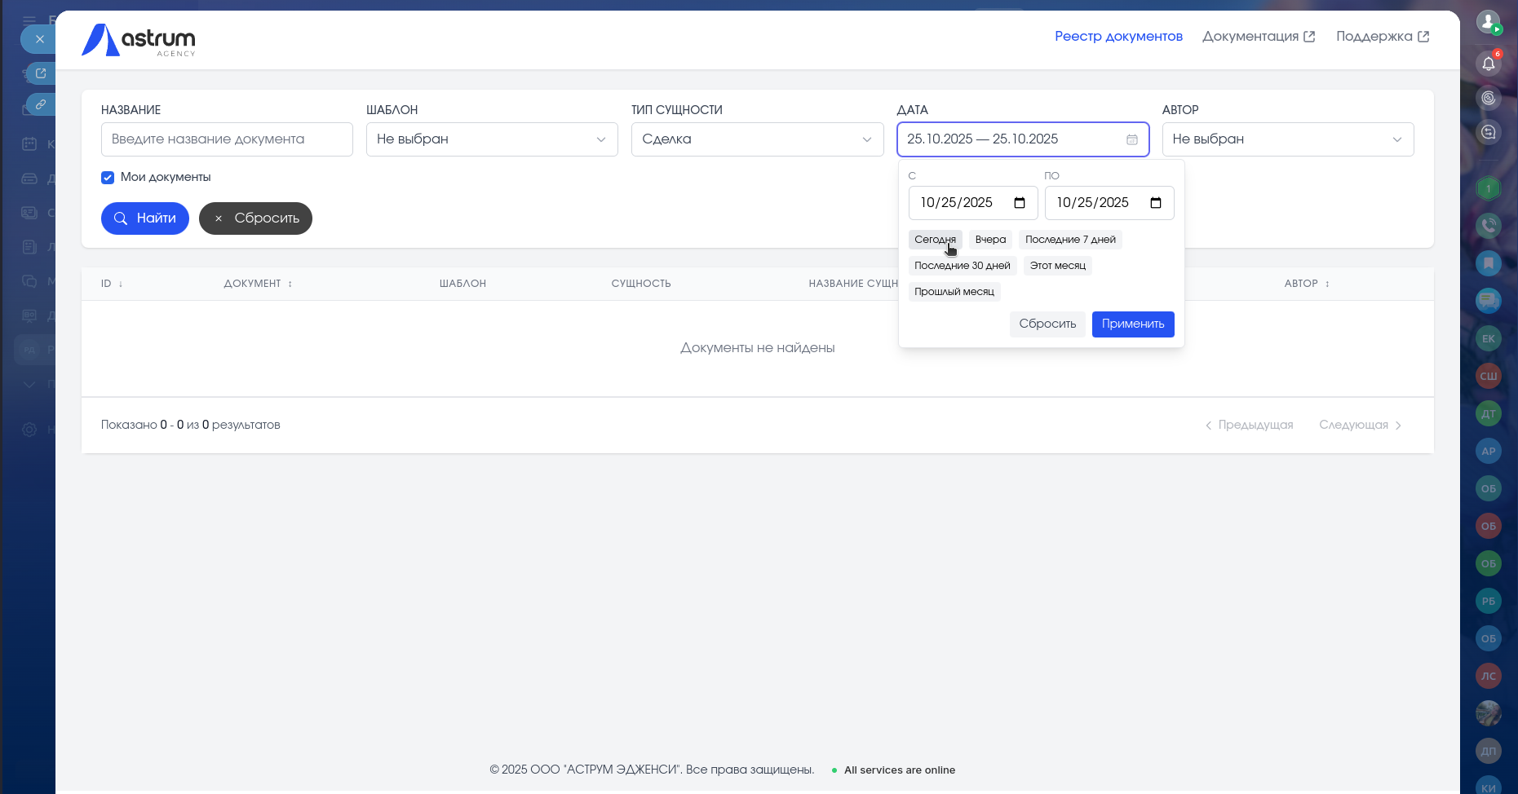Click the phone call icon in sidebar
Viewport: 1518px width, 794px height.
pyautogui.click(x=1488, y=226)
